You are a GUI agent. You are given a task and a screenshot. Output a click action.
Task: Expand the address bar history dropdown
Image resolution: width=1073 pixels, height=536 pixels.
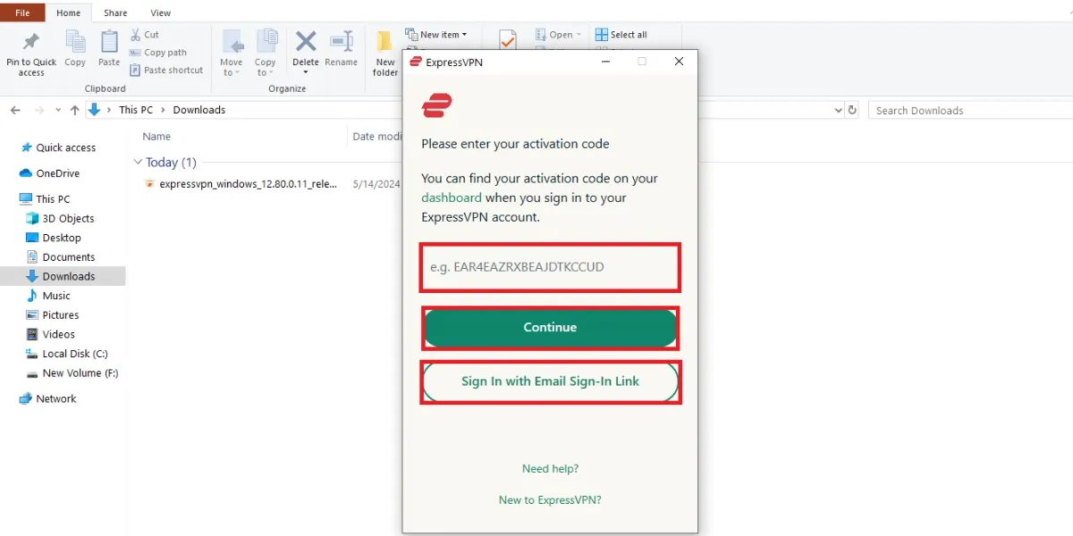click(838, 110)
